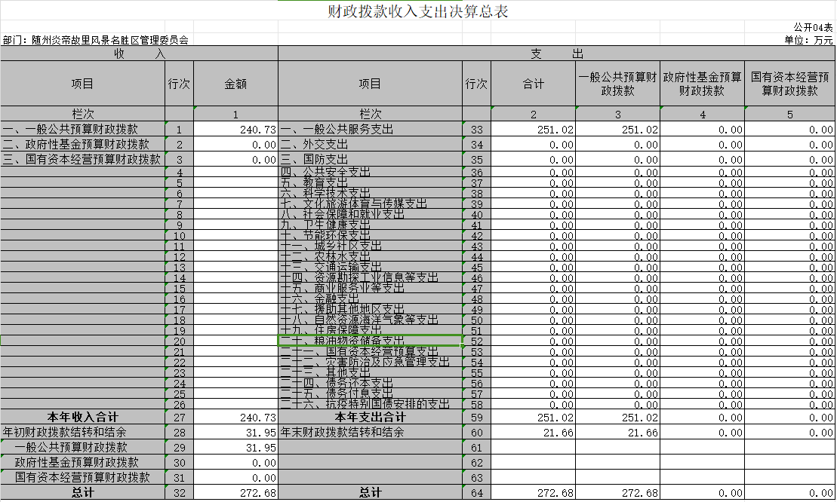Click the first 栏次 cell under income 项目
837x502 pixels.
83,114
